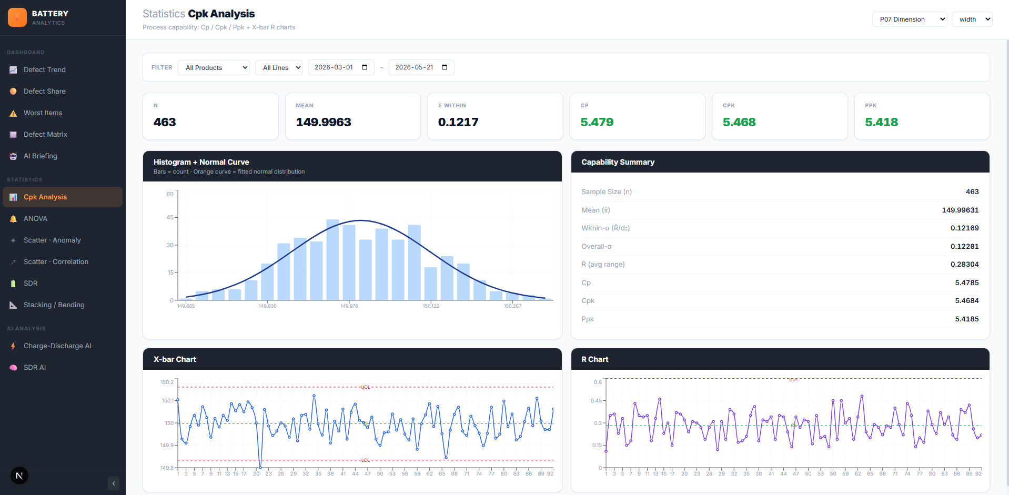Click the PPK value 5.418
The height and width of the screenshot is (495, 1009).
tap(882, 122)
